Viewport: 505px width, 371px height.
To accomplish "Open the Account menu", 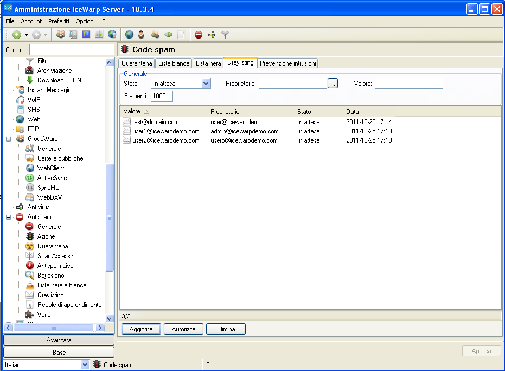I will 31,21.
